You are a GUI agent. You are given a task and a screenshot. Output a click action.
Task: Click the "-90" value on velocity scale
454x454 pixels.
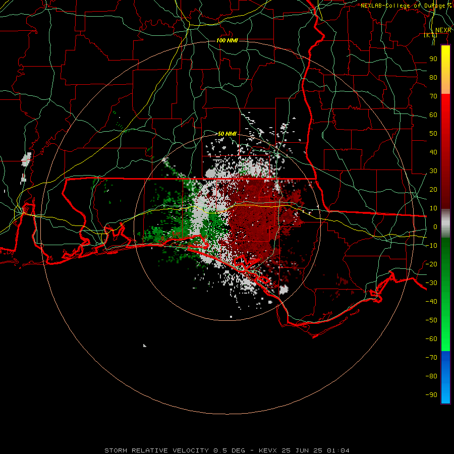click(431, 394)
